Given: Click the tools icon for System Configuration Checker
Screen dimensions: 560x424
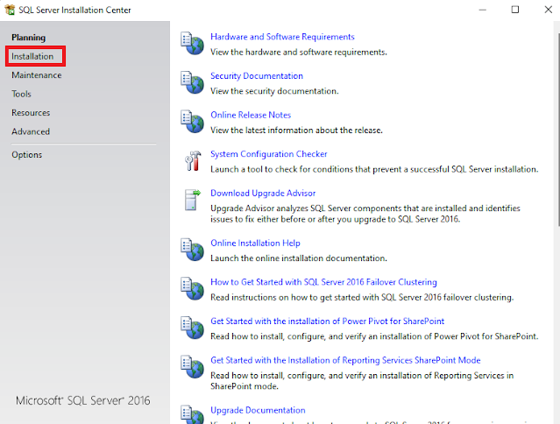Looking at the screenshot, I should (193, 160).
